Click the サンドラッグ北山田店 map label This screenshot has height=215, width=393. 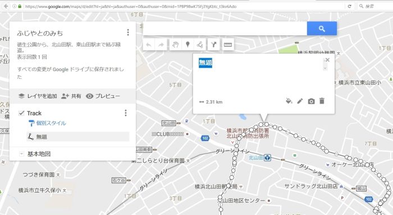(x=311, y=186)
